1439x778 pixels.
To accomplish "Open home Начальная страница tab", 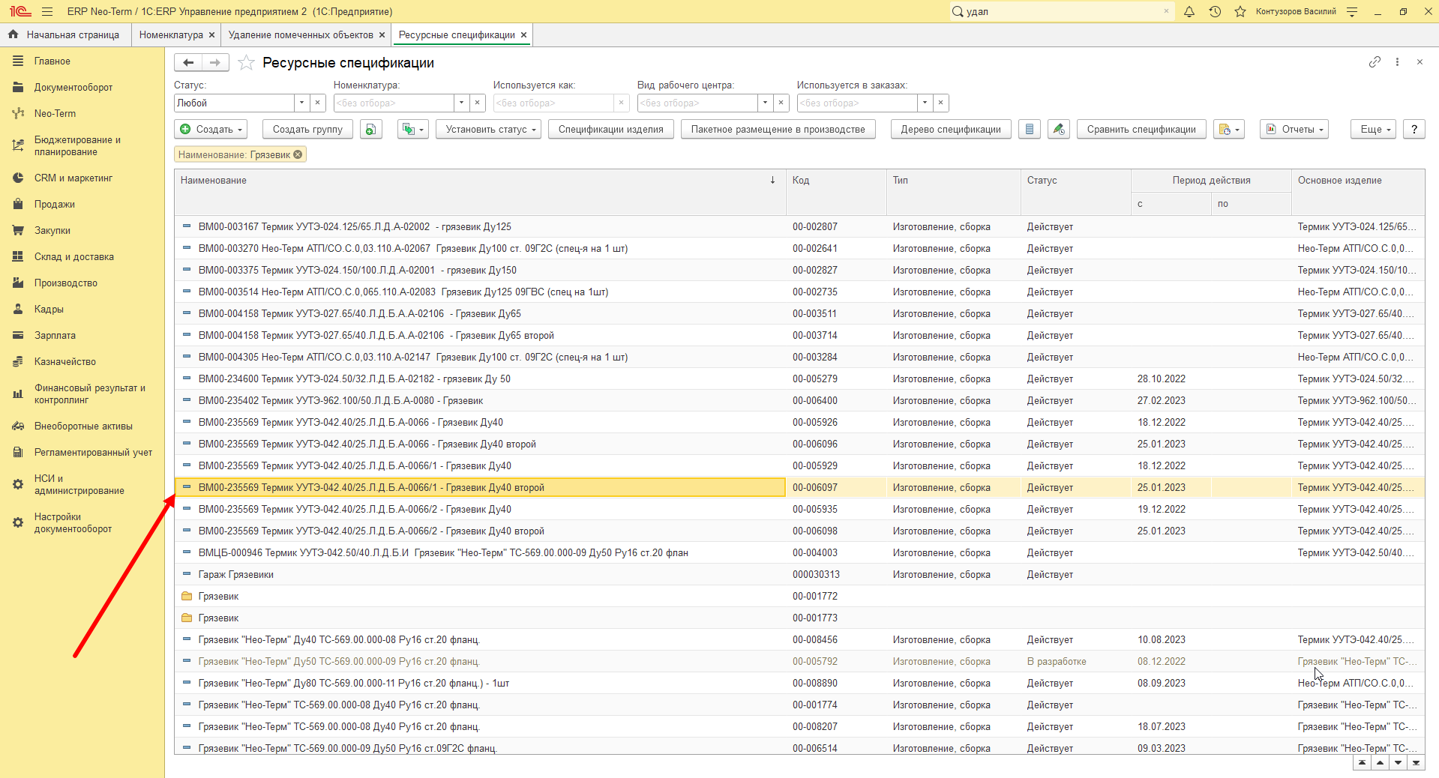I will [x=65, y=34].
